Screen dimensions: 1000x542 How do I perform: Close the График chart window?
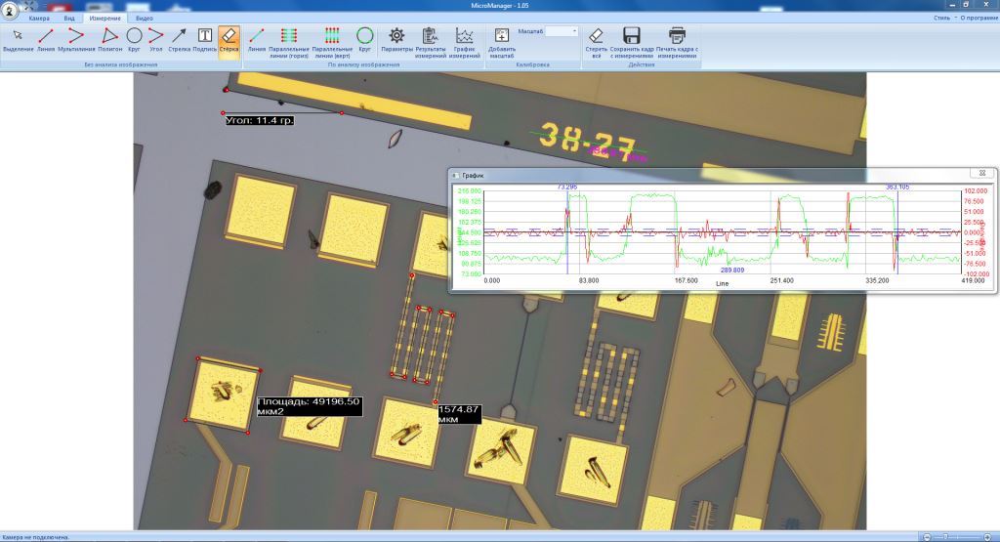click(982, 173)
